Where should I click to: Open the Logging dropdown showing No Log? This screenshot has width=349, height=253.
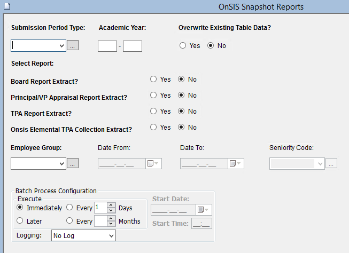pyautogui.click(x=111, y=235)
